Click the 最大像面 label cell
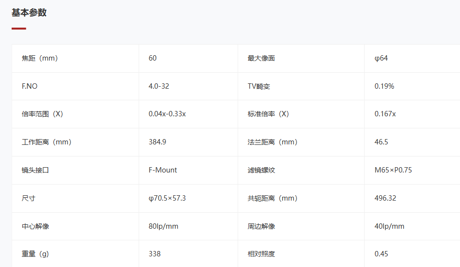This screenshot has width=460, height=267. [301, 58]
